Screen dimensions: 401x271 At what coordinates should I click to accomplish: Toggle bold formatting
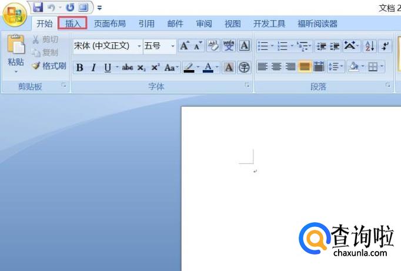click(79, 68)
